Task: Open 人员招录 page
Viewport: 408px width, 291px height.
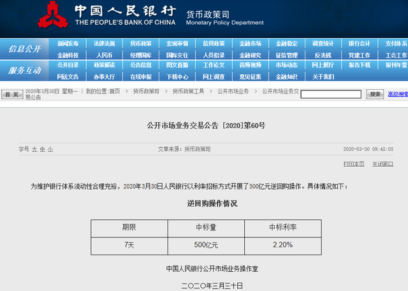Action: pyautogui.click(x=214, y=55)
